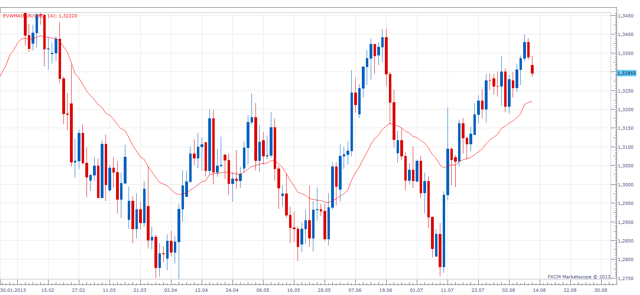
Task: Select the 28.05 date label
Action: [x=324, y=290]
